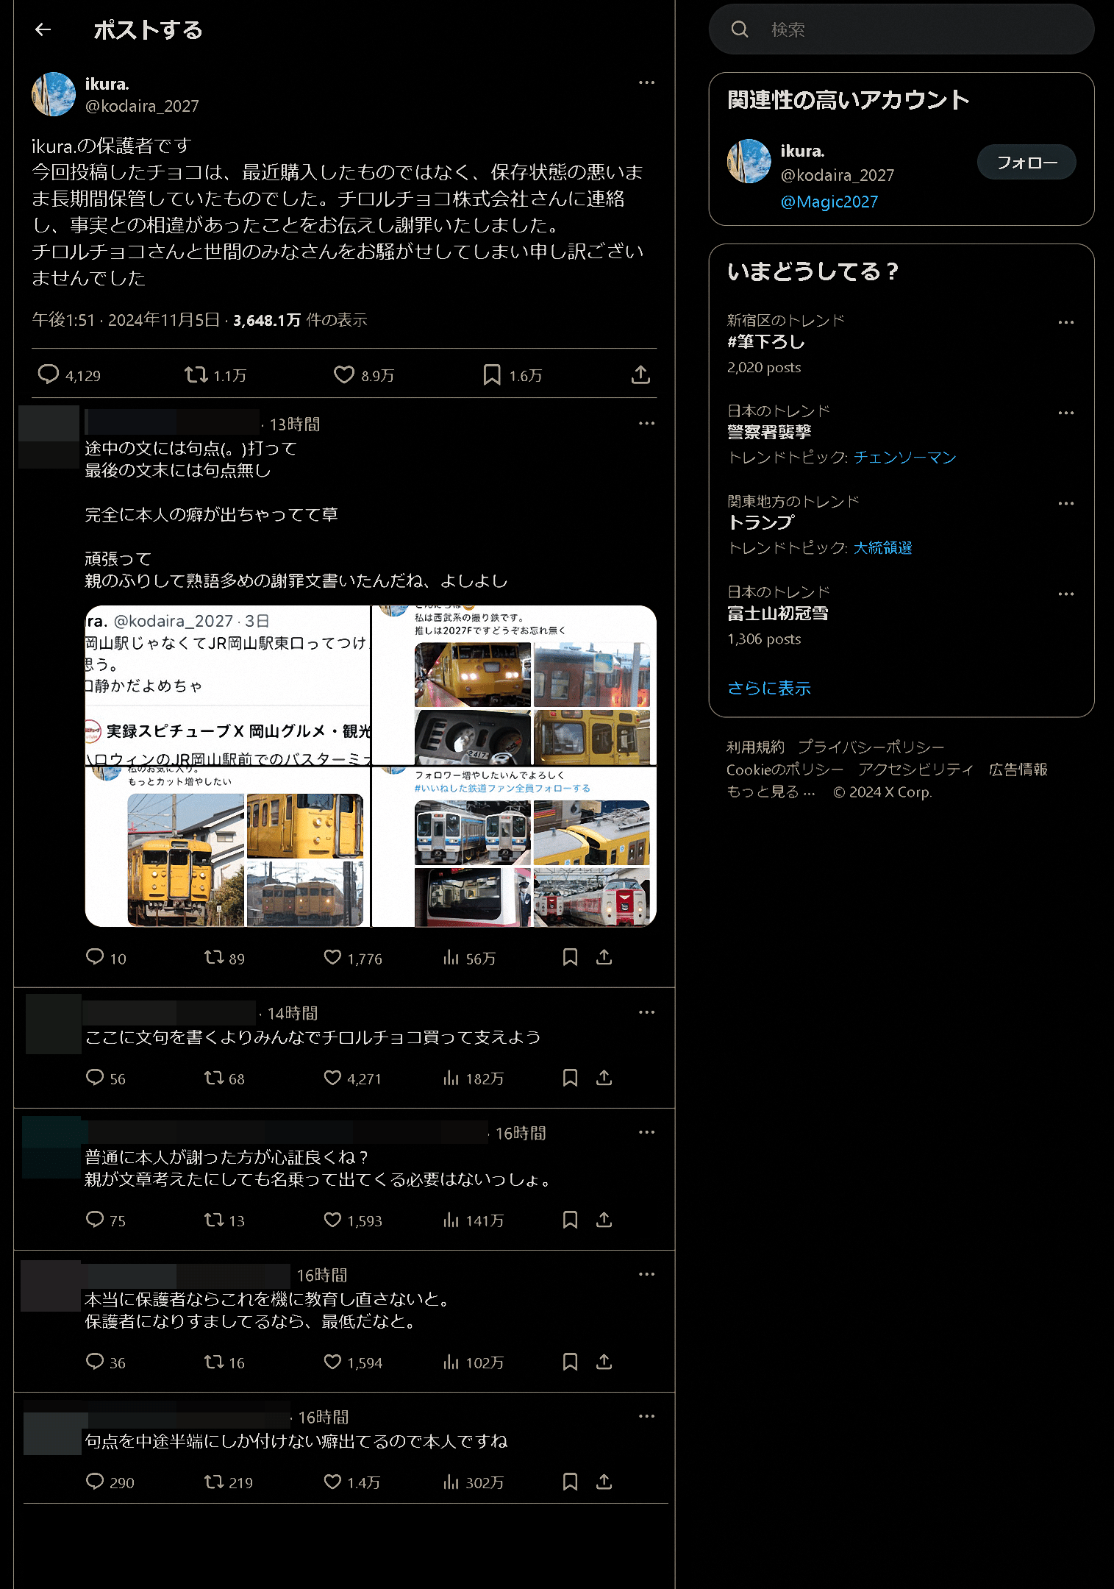The width and height of the screenshot is (1114, 1589).
Task: Open more options for トランプ trend
Action: pos(1066,503)
